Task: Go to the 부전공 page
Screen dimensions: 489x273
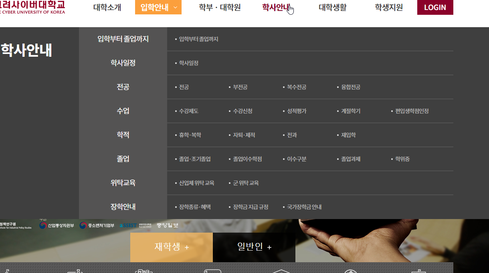Action: click(240, 87)
